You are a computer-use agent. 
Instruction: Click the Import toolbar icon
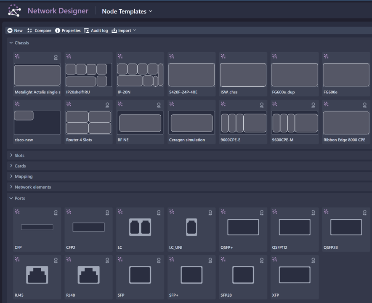114,31
